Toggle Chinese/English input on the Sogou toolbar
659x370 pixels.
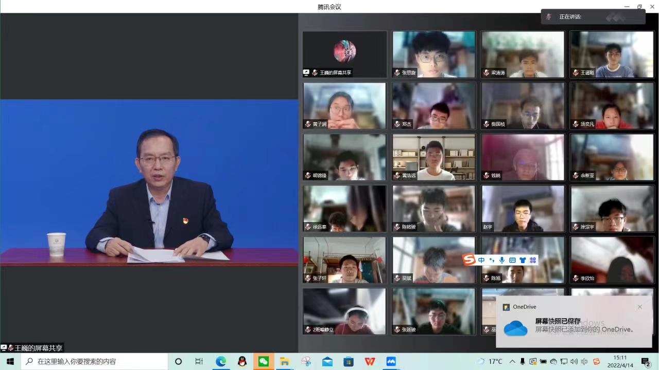click(x=481, y=260)
